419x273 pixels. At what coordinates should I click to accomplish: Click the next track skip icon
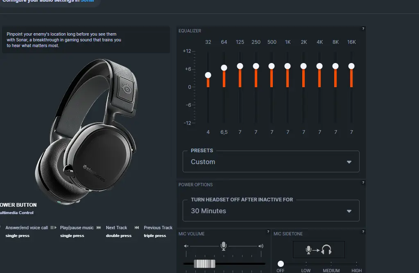[99, 228]
